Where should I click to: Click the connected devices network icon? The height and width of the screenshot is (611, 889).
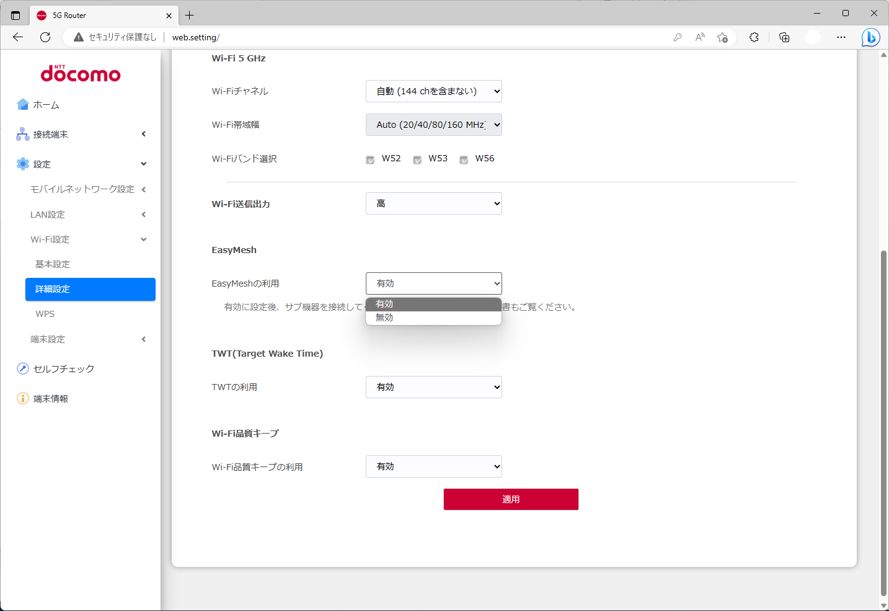click(x=23, y=134)
